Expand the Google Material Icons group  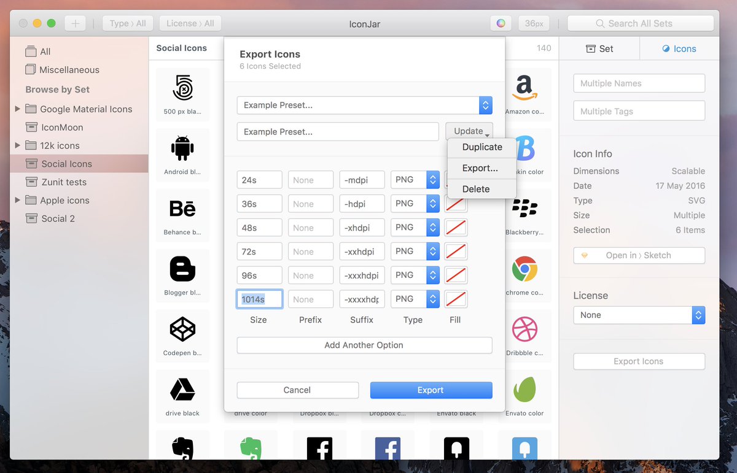click(17, 109)
